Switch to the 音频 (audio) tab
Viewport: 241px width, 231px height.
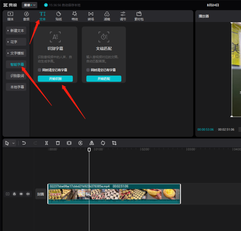[x=26, y=16]
